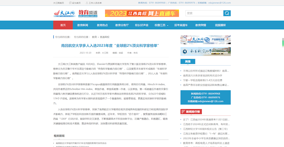The width and height of the screenshot is (284, 147).
Task: Click the 大江网首页 top link
Action: point(59,3)
